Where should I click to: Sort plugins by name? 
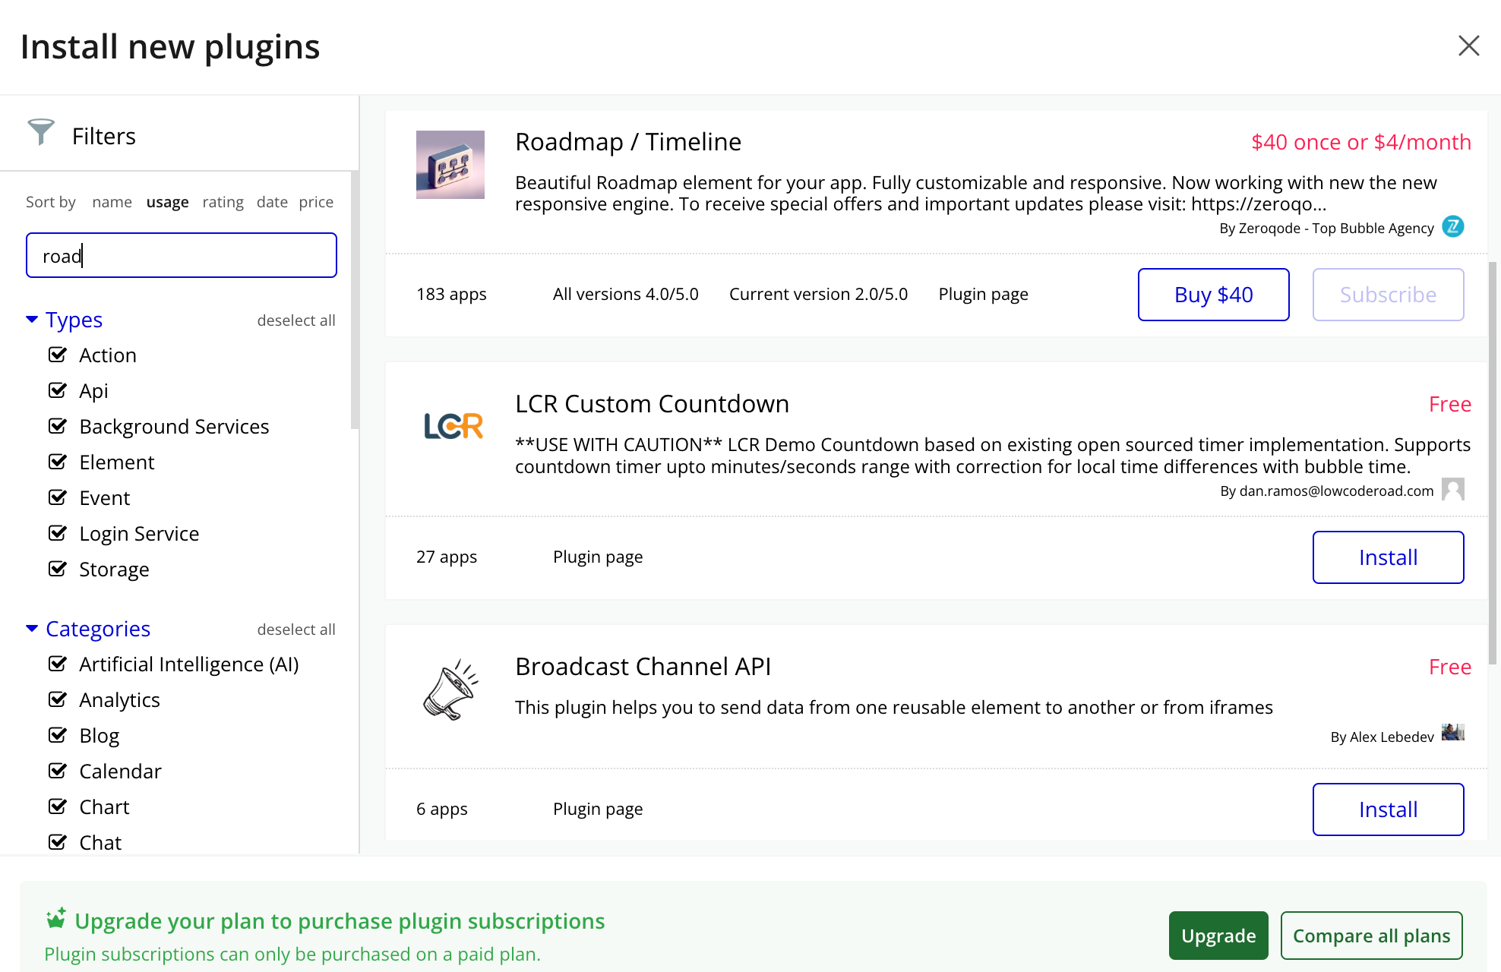[112, 202]
